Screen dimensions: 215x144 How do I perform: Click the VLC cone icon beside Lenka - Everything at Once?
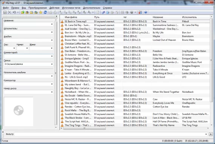pyautogui.click(x=62, y=73)
